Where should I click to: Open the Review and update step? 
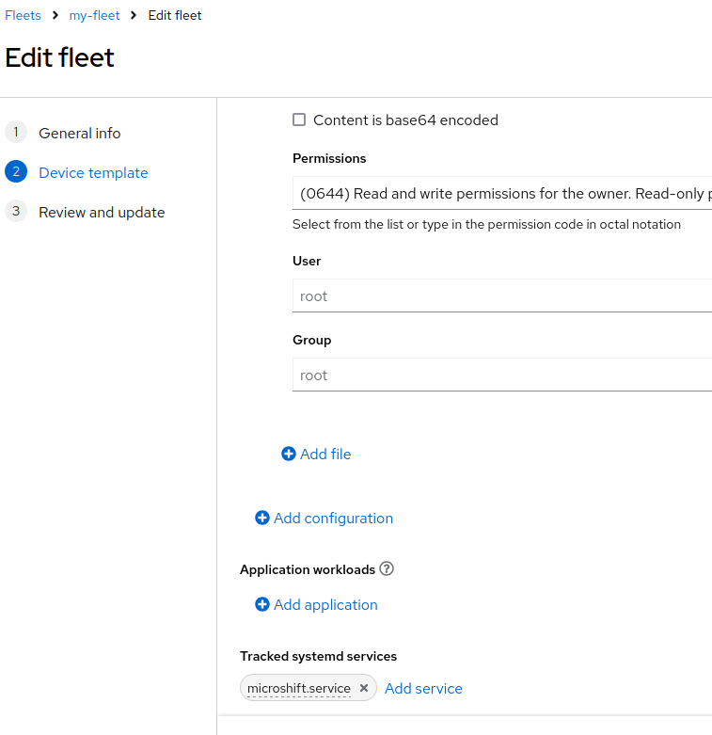coord(102,213)
